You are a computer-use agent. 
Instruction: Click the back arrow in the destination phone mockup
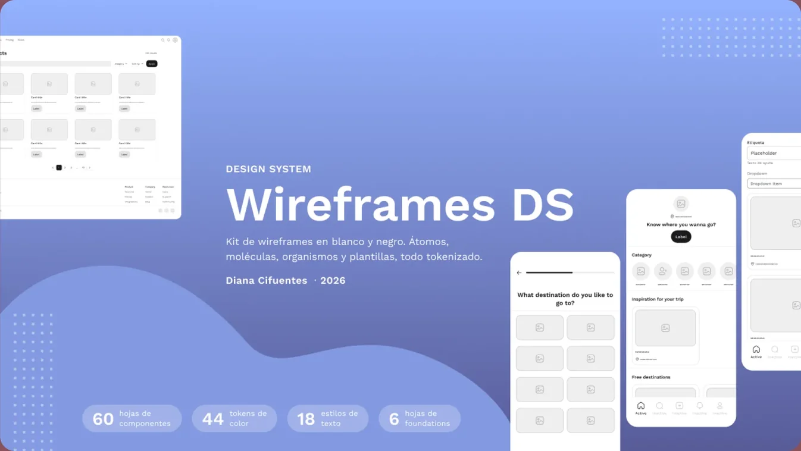coord(519,273)
